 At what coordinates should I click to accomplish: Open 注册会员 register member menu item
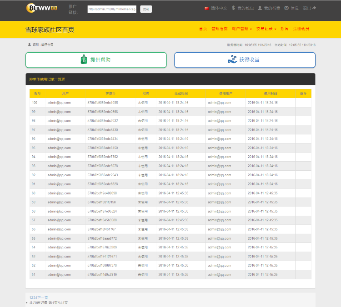[x=301, y=29]
